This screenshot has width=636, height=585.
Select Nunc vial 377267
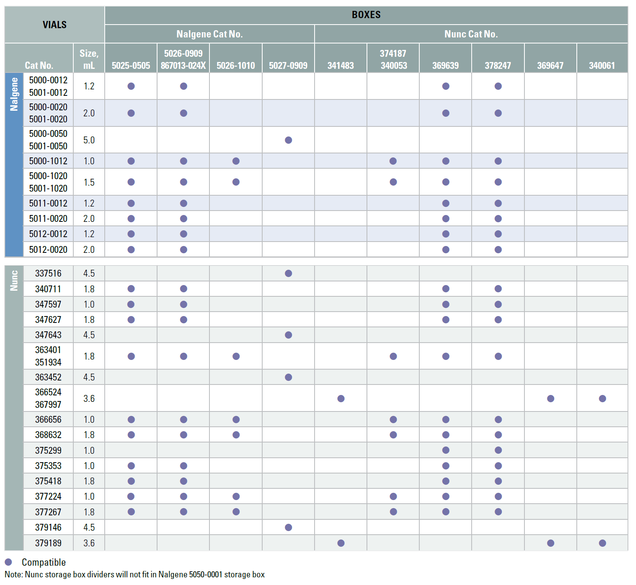pyautogui.click(x=48, y=512)
